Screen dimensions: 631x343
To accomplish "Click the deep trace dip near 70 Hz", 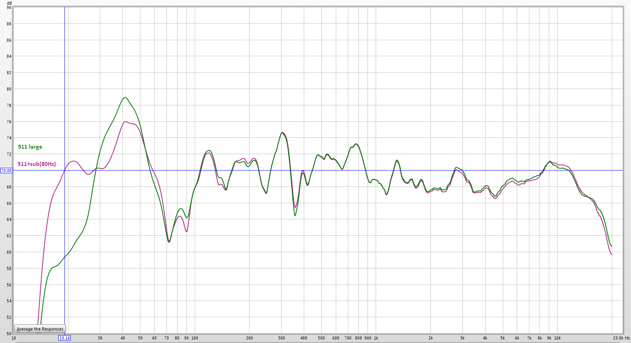I will 169,242.
